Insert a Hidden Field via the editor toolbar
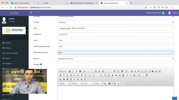 pos(160,71)
